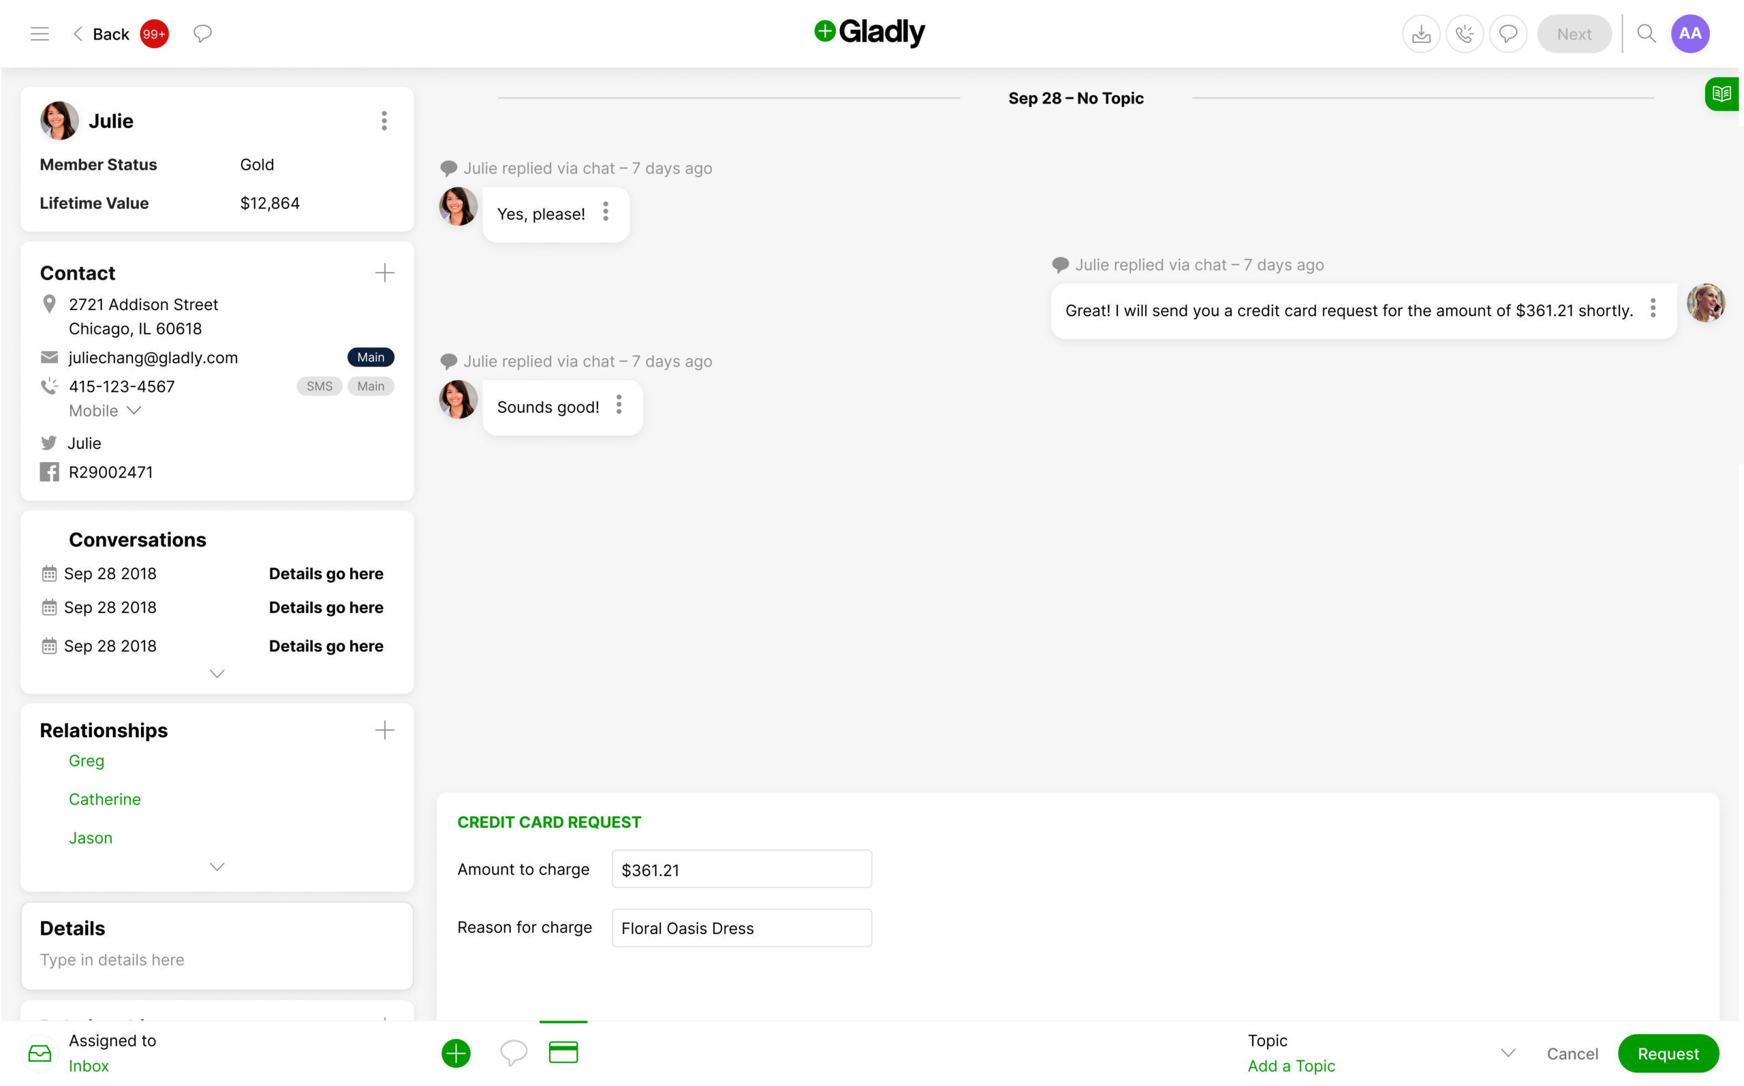Click Cancel to dismiss credit card request
The image size is (1744, 1086).
(1574, 1053)
